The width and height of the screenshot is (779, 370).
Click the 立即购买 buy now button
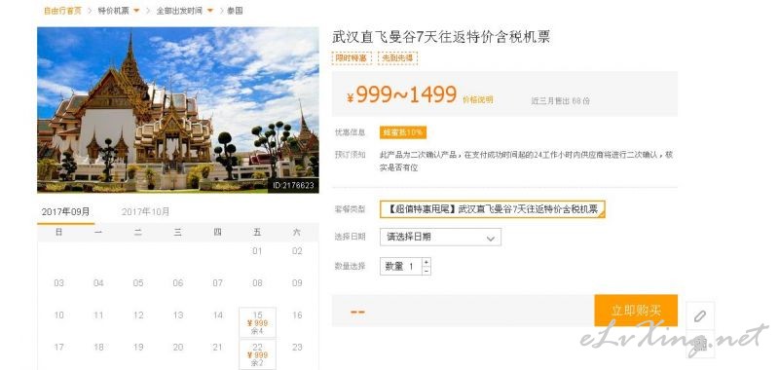[x=636, y=311]
